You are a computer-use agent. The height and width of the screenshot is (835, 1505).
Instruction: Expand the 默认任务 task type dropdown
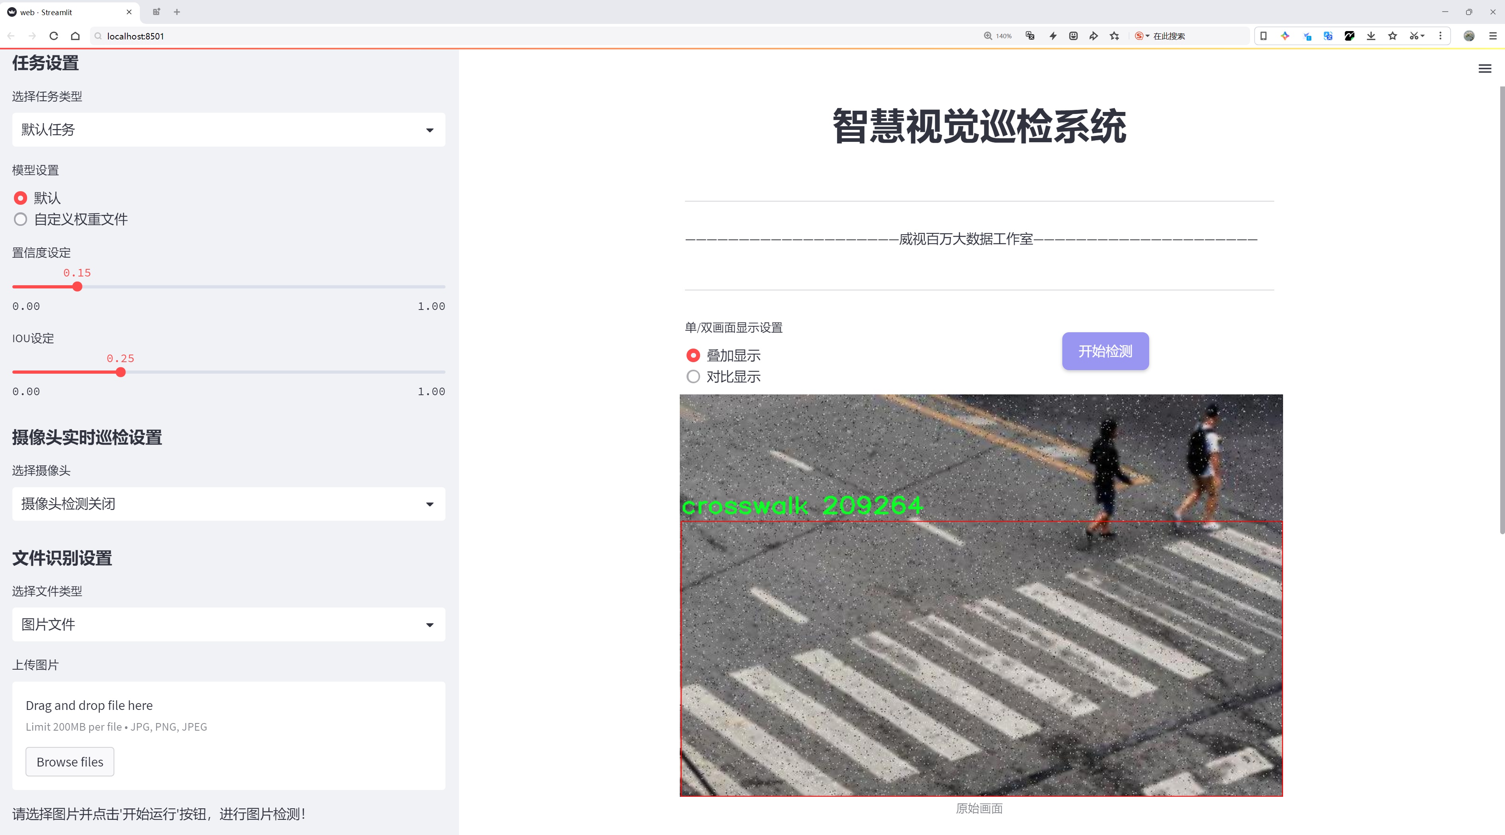click(228, 129)
